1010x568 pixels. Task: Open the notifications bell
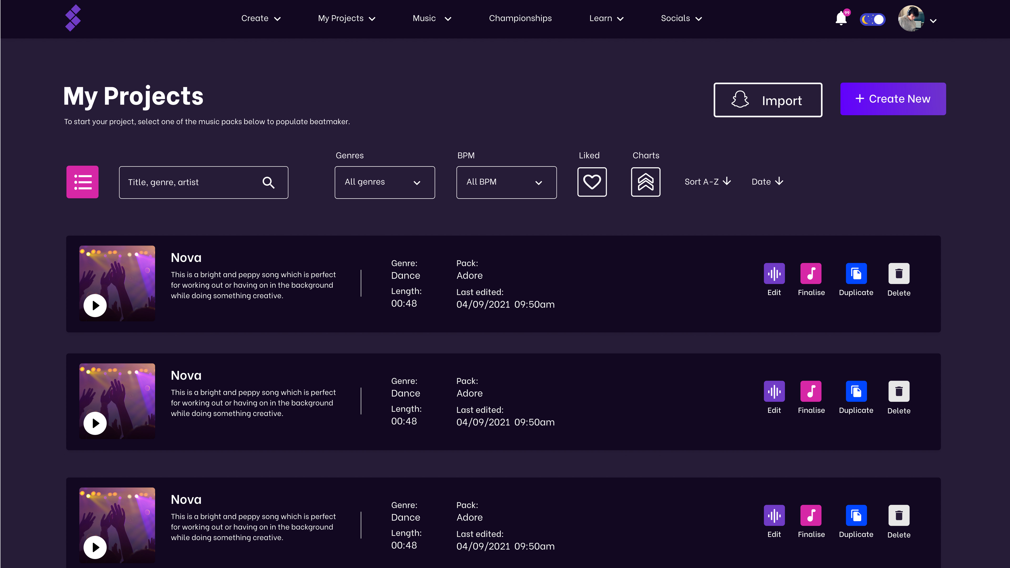pos(841,18)
